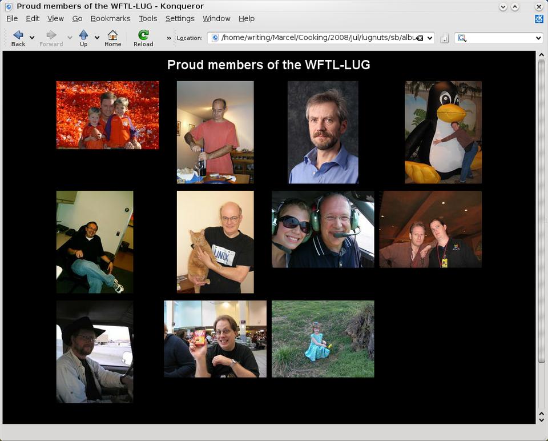
Task: Click the vertical scrollbar down arrow
Action: pyautogui.click(x=541, y=419)
